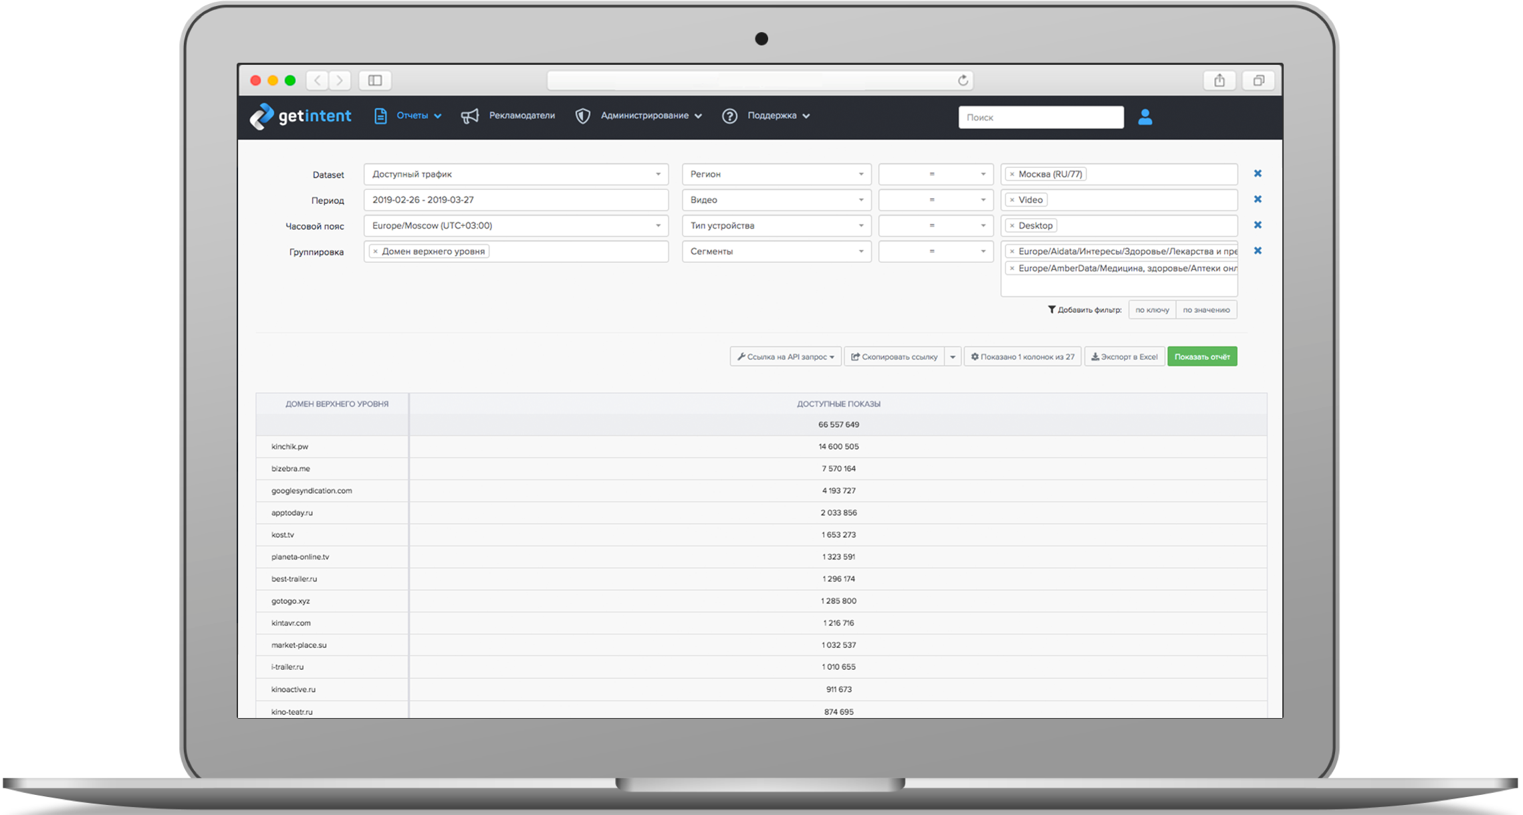Open the browser tabs overview icon

(1258, 80)
